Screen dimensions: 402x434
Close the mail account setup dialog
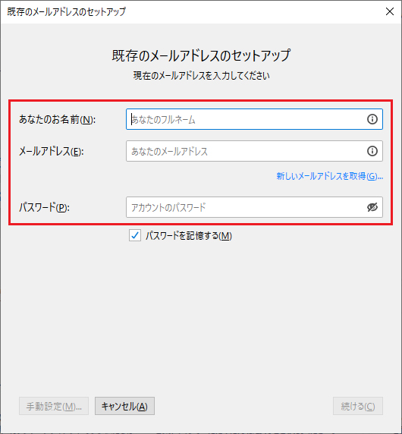click(390, 11)
